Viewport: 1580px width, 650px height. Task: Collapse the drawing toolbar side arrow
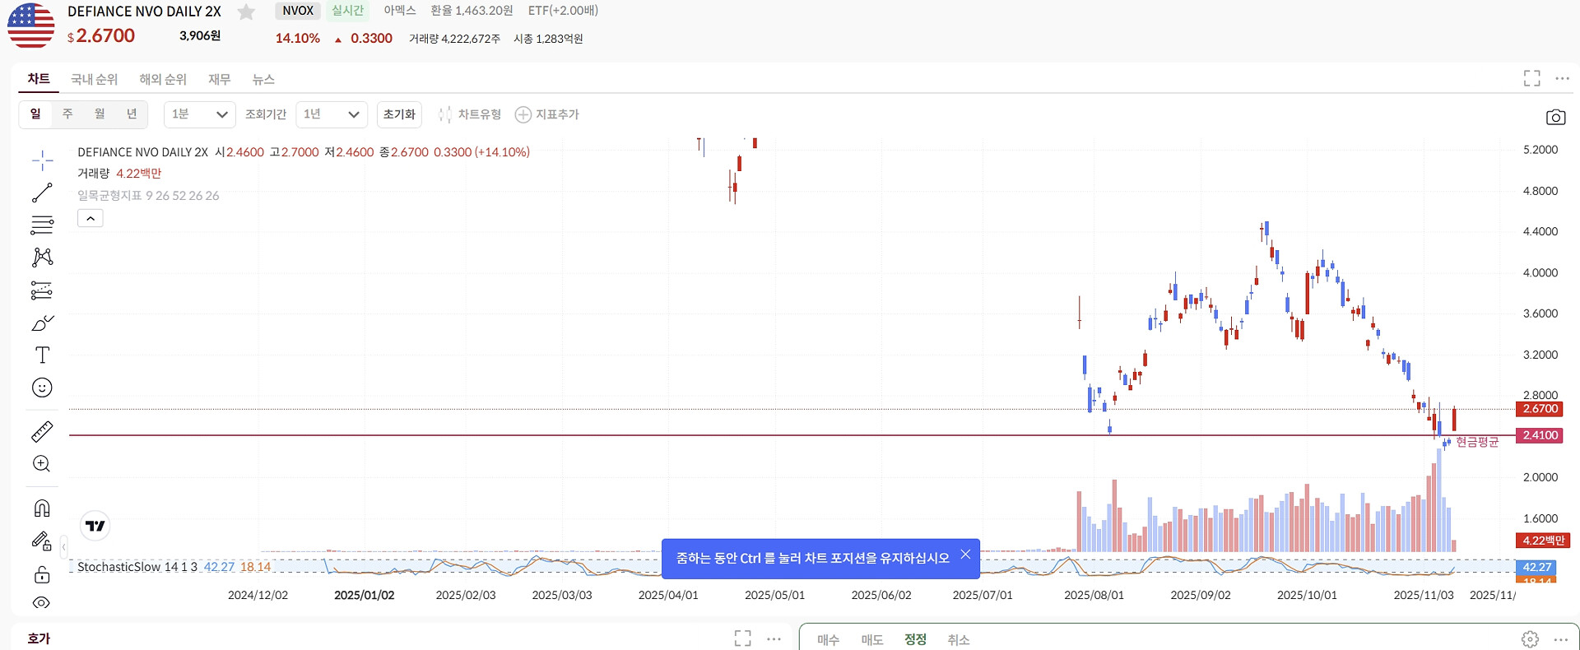click(63, 546)
